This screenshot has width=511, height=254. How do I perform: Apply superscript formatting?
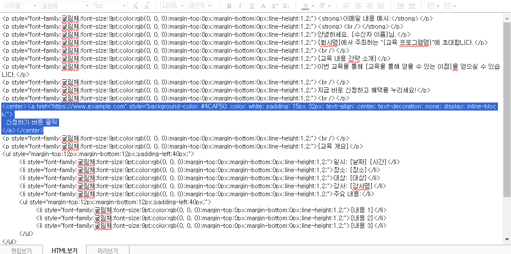[274, 6]
